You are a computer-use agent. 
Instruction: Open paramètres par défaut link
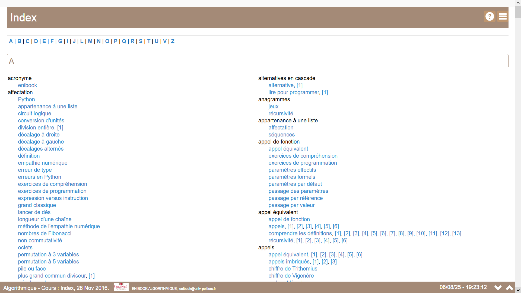tap(295, 184)
